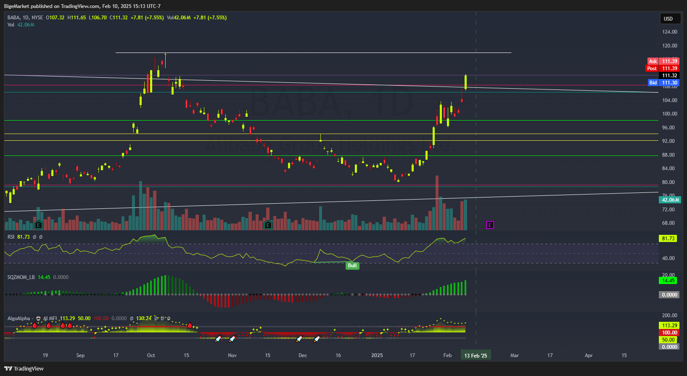687x376 pixels.
Task: Click the red drop marker near mid-October
Action: coord(190,325)
